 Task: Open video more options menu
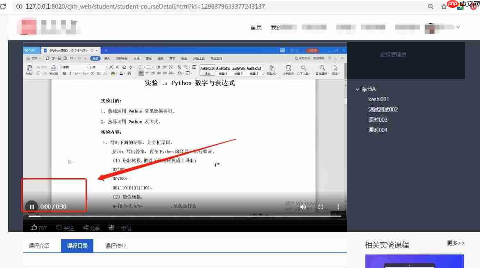point(338,207)
